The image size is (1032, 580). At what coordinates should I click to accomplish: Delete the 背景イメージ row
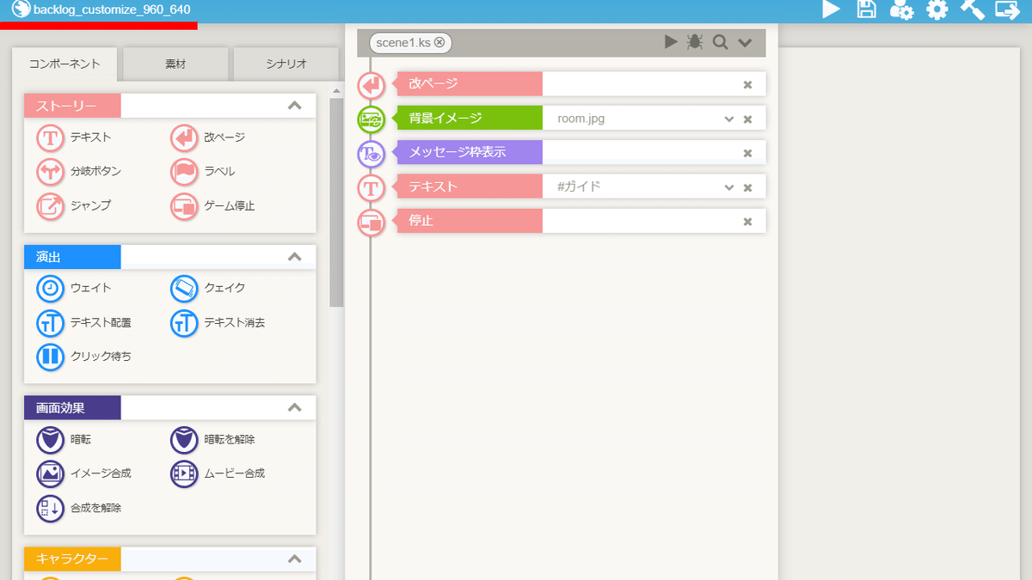747,119
